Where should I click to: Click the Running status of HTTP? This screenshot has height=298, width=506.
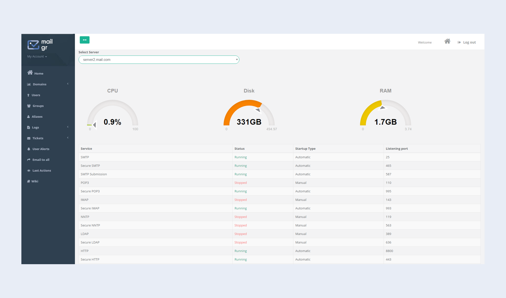241,251
